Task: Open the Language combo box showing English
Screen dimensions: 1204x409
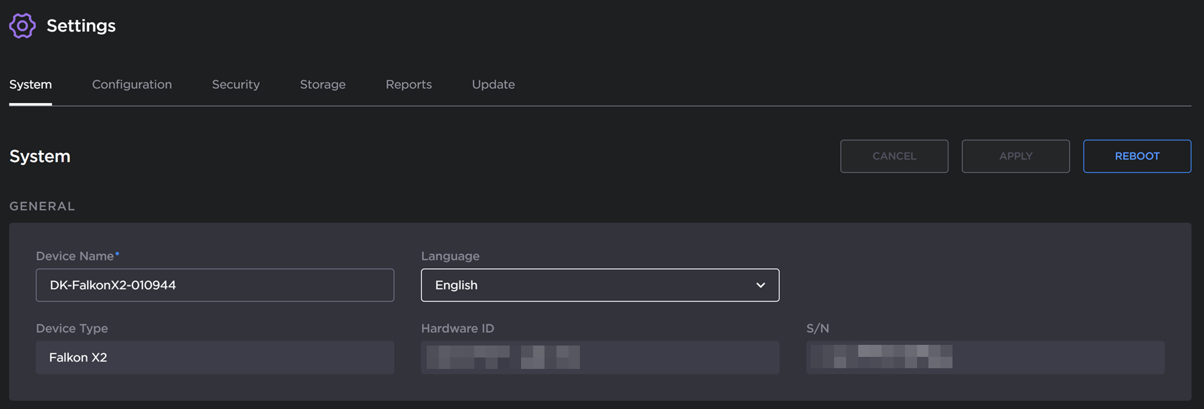Action: coord(589,285)
